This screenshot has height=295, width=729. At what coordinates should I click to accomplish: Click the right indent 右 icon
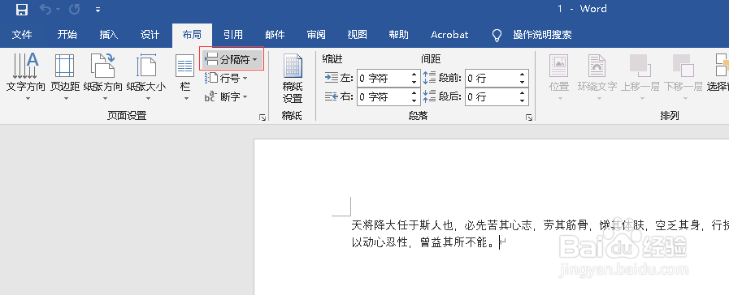pyautogui.click(x=332, y=96)
